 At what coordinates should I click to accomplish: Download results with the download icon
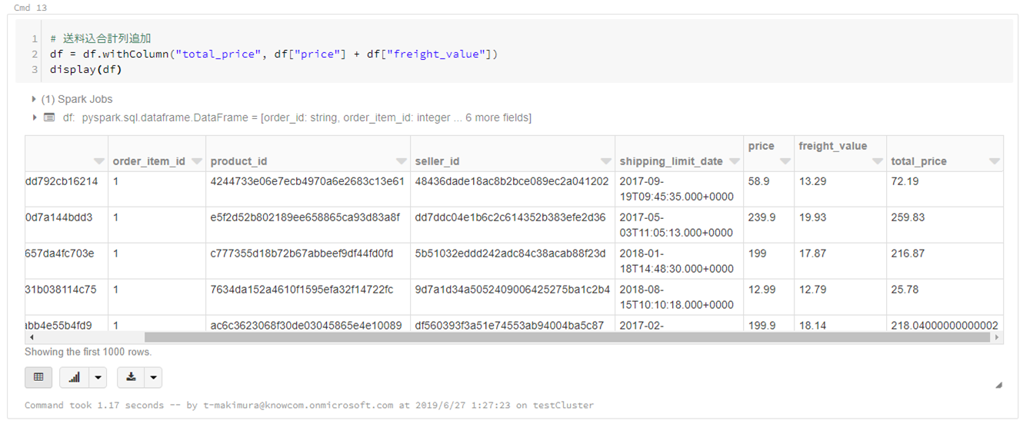(x=132, y=377)
